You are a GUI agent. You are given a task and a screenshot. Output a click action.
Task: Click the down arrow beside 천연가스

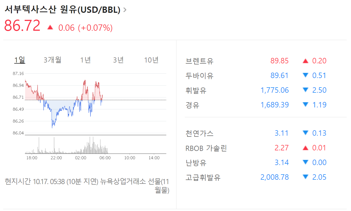[305, 133]
